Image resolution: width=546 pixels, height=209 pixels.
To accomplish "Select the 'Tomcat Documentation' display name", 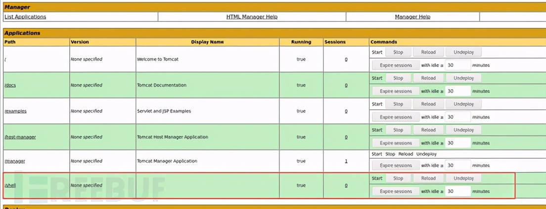I will click(162, 85).
